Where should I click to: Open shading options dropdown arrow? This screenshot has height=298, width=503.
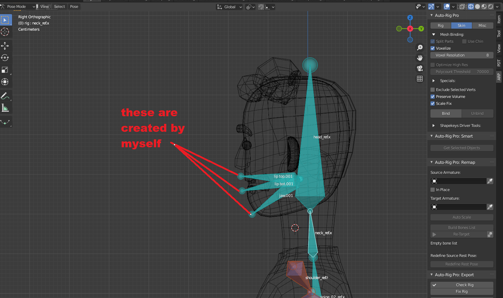(497, 7)
